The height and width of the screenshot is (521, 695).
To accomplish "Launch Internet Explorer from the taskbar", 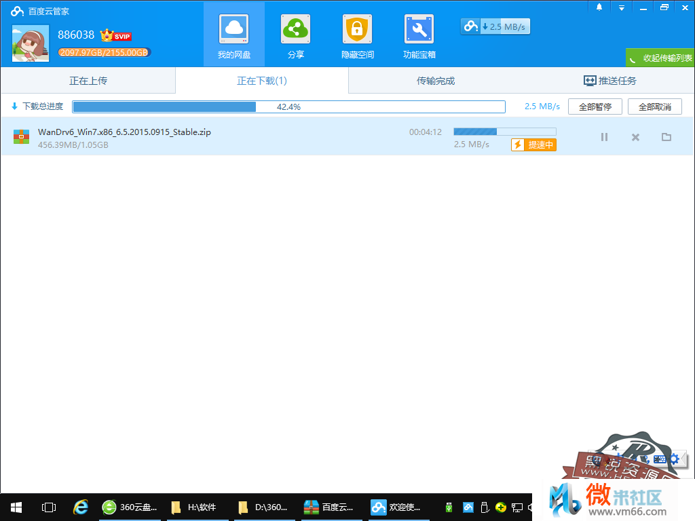I will tap(81, 507).
